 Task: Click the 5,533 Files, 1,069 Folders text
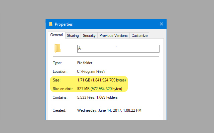[97, 97]
